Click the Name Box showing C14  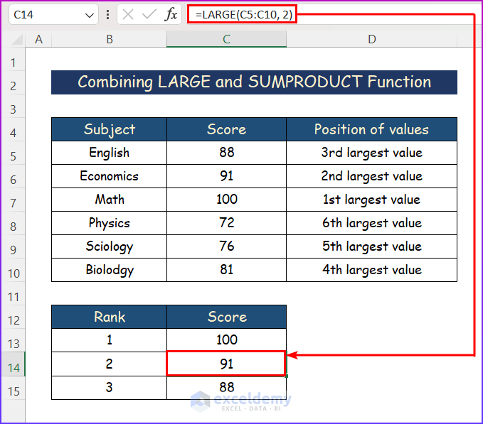(x=53, y=14)
